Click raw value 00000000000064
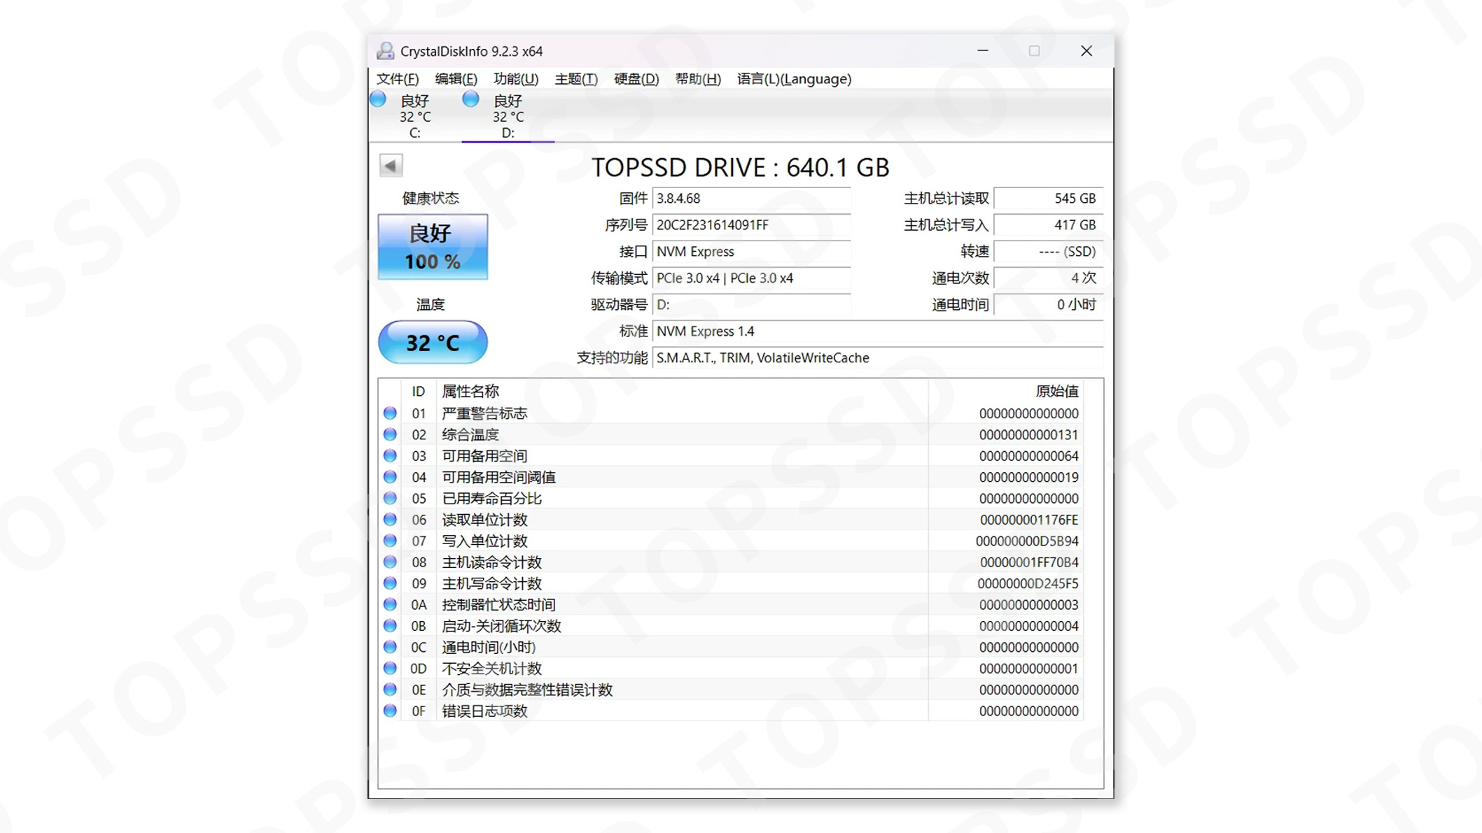 point(1028,456)
